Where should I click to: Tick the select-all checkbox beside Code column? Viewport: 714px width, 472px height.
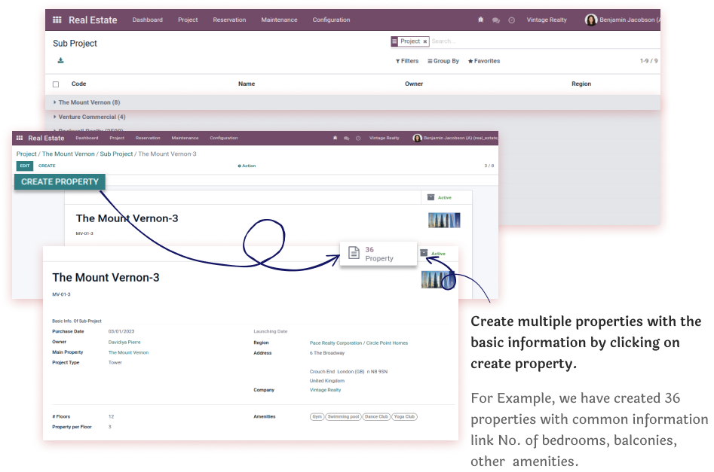point(56,84)
